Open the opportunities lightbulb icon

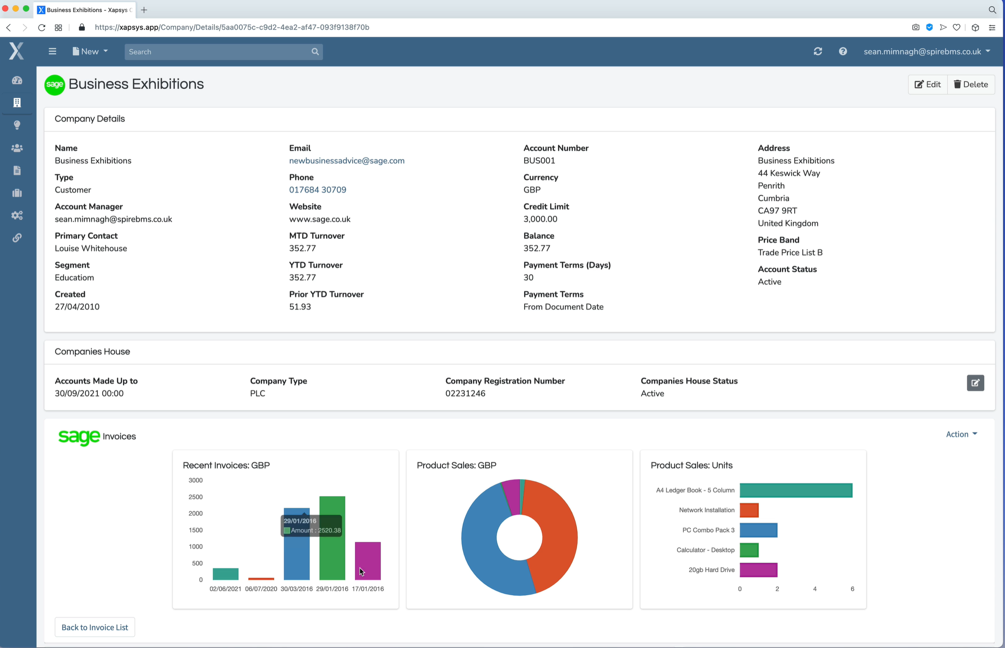click(x=17, y=125)
